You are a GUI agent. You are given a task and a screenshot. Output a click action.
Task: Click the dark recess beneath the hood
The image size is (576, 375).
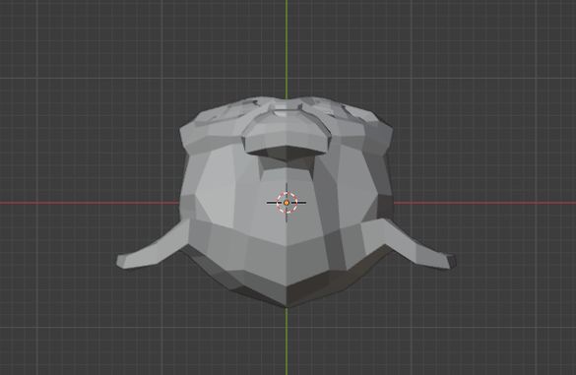coord(288,154)
